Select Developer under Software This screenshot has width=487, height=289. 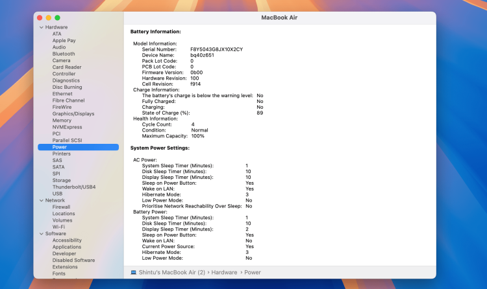point(64,254)
